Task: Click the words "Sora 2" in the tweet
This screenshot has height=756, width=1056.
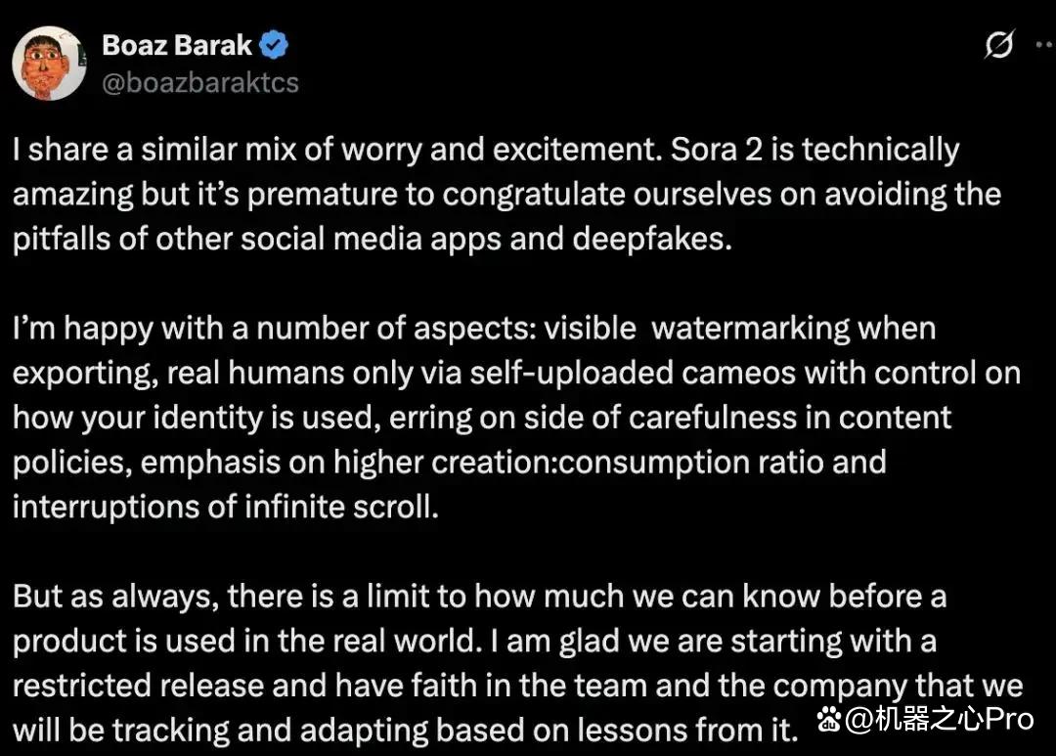Action: pyautogui.click(x=717, y=150)
